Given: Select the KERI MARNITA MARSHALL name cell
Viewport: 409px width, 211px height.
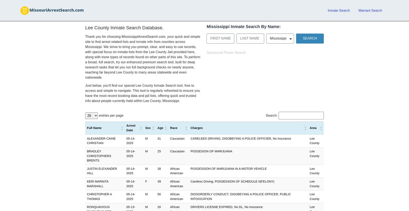Looking at the screenshot, I should click(x=105, y=184).
